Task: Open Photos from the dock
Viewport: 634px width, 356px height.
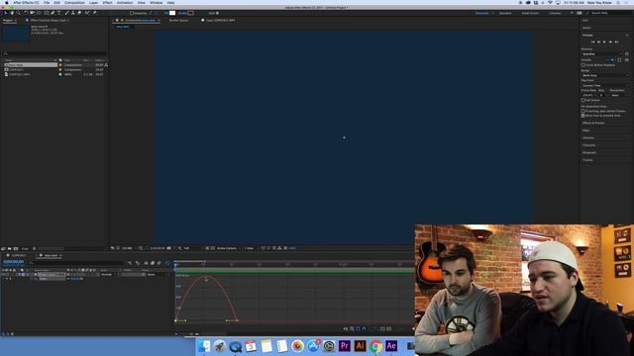Action: pyautogui.click(x=297, y=346)
